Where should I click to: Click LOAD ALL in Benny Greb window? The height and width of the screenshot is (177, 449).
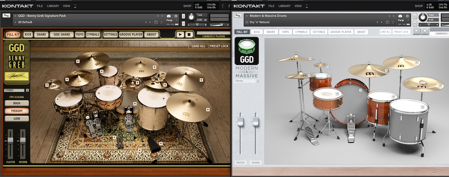198,46
